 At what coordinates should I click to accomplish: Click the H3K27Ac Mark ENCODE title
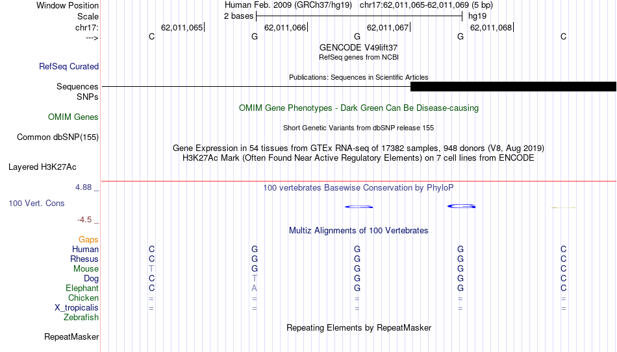pos(359,158)
